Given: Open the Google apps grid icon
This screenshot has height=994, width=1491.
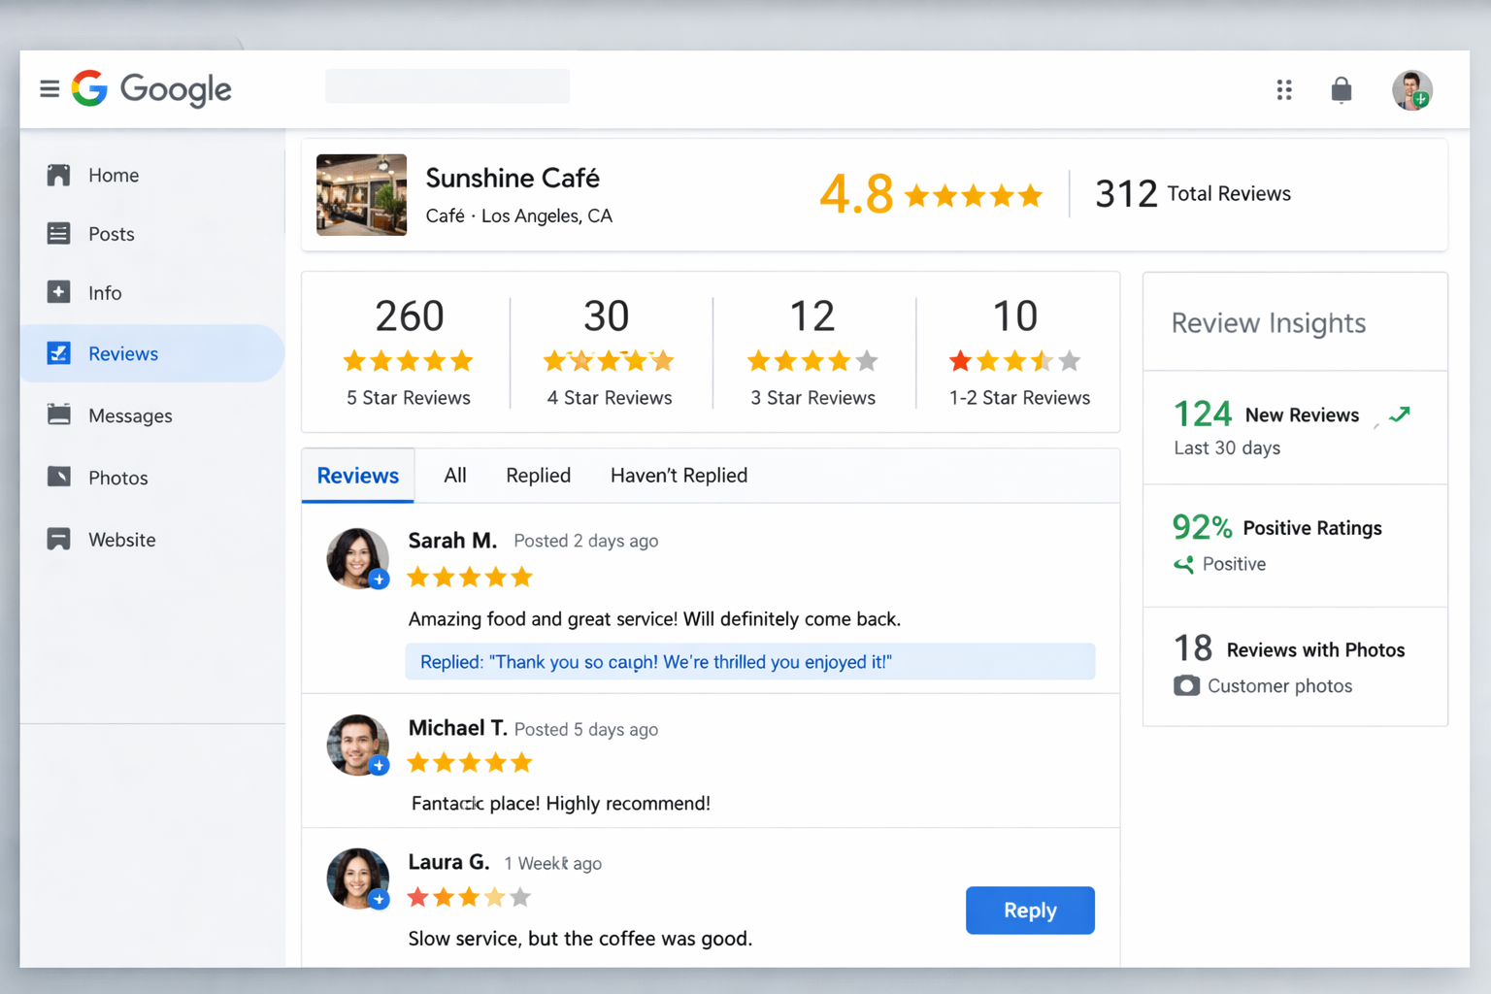Looking at the screenshot, I should point(1284,89).
